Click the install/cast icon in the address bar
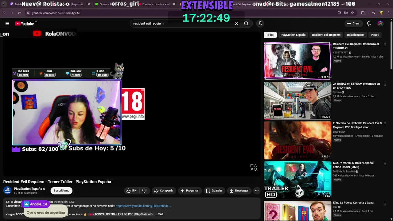Screen dimensions: 393x221 click(x=339, y=13)
